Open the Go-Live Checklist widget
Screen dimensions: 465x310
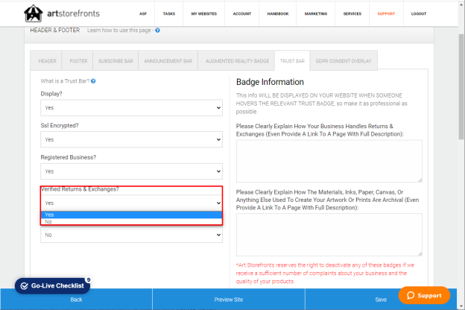coord(52,285)
